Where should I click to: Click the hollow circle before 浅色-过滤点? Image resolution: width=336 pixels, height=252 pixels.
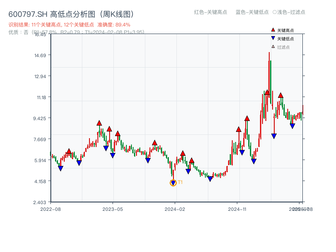[x=275, y=12]
